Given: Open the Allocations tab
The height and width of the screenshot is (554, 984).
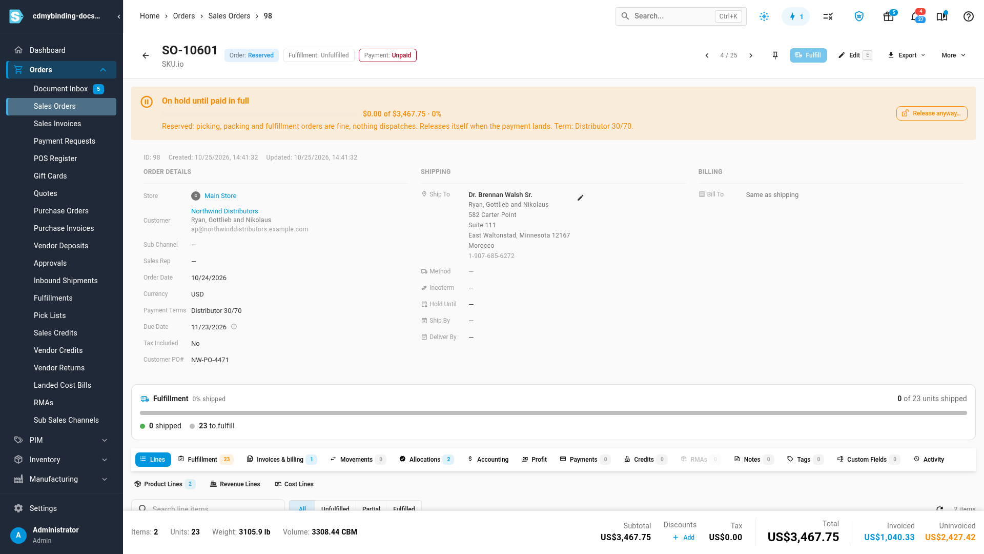Looking at the screenshot, I should point(426,460).
